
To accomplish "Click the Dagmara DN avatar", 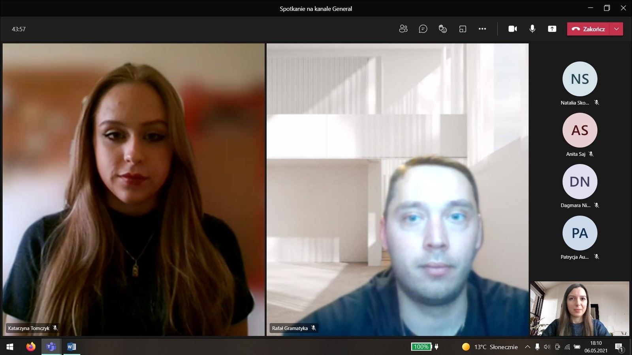I will [579, 181].
